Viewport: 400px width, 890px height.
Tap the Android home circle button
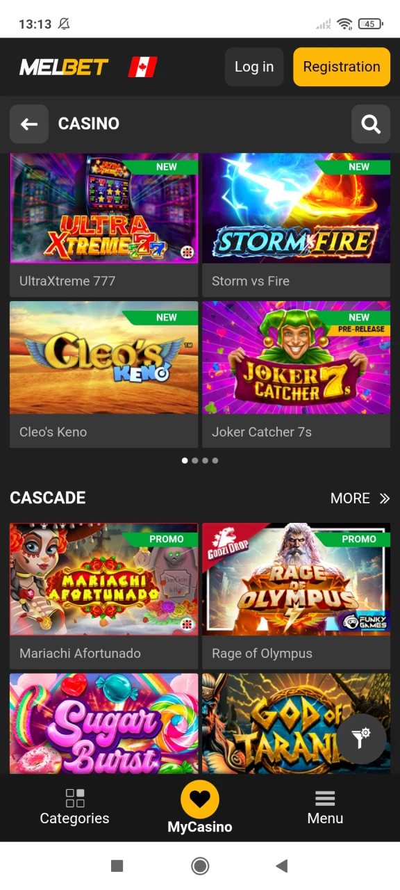pyautogui.click(x=200, y=866)
